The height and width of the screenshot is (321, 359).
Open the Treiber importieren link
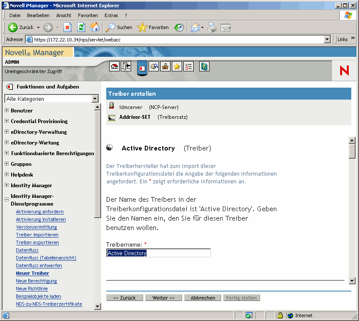[37, 235]
